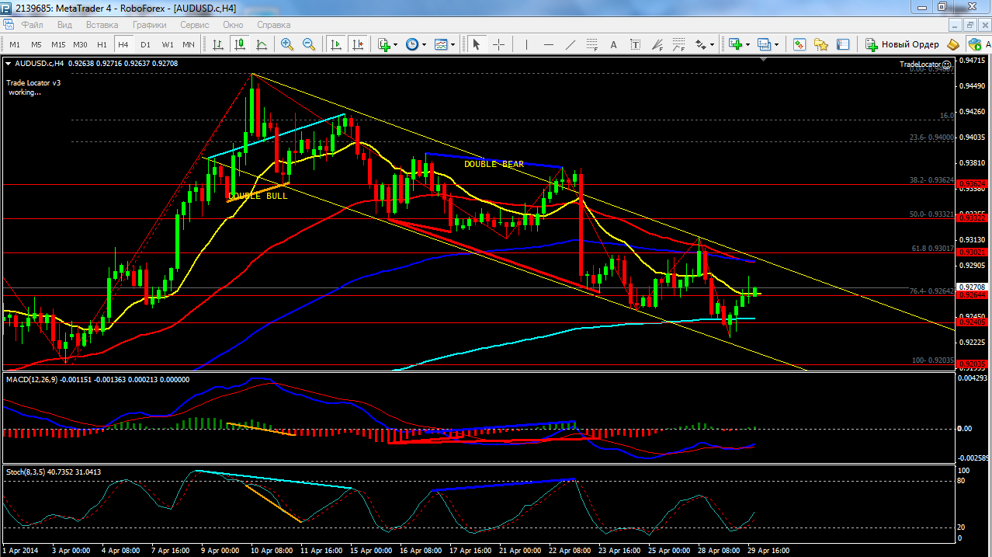Switch chart to bar chart type
992x557 pixels.
[219, 44]
